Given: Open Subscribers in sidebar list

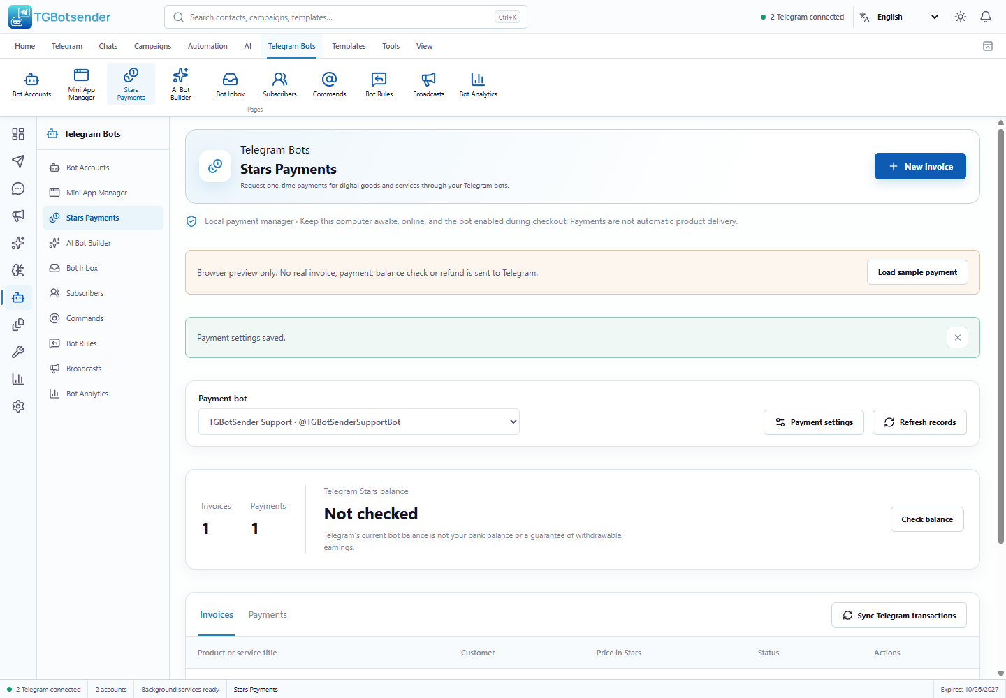Looking at the screenshot, I should [103, 293].
